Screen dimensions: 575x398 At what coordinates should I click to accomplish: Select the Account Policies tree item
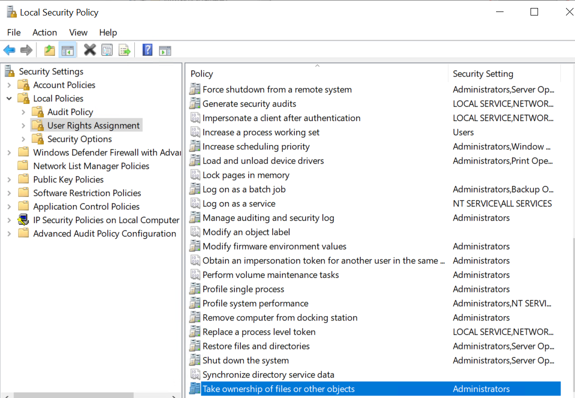[64, 85]
